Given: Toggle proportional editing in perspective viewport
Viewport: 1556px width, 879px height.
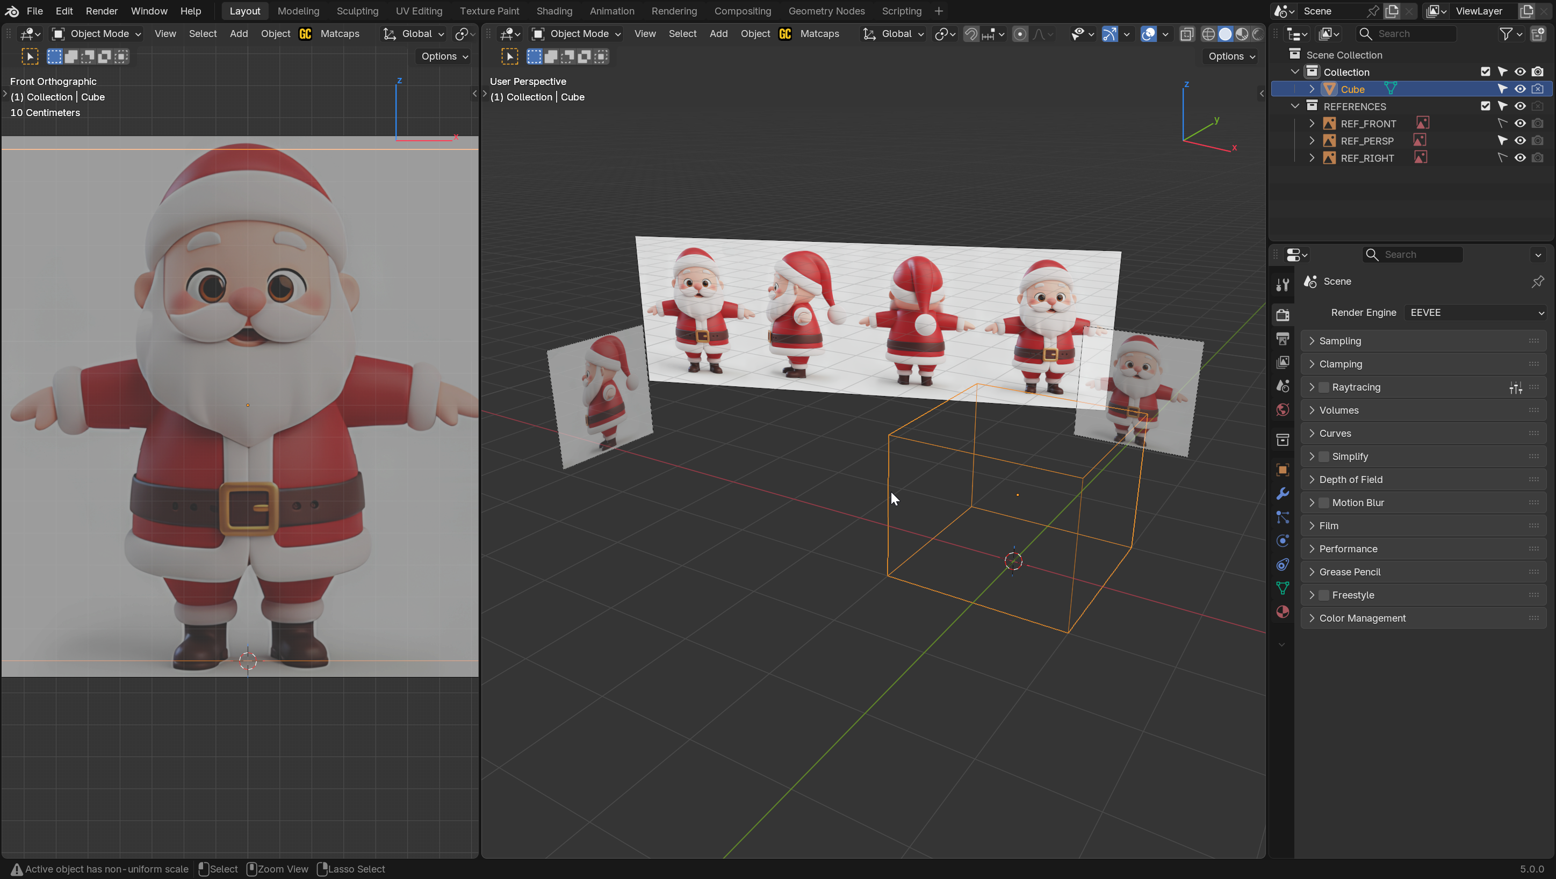Looking at the screenshot, I should (x=1020, y=34).
